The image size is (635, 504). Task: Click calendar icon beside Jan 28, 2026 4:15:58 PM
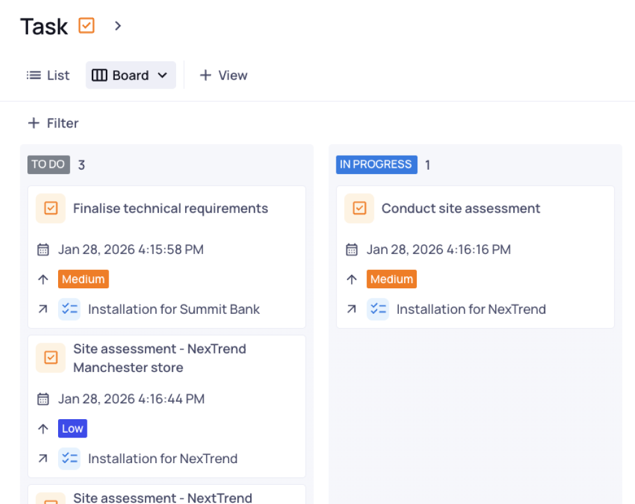(43, 249)
